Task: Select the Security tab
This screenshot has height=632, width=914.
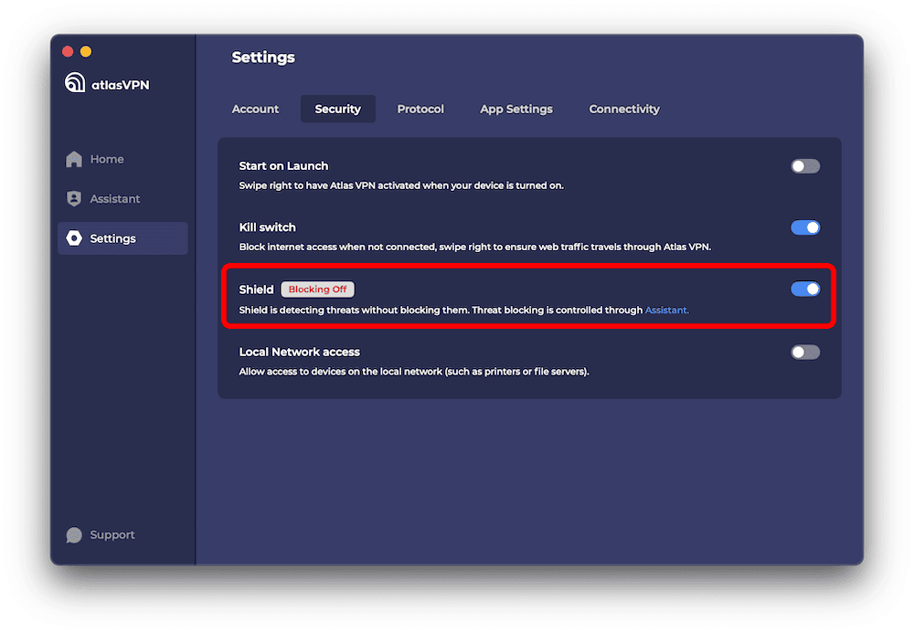Action: [337, 109]
